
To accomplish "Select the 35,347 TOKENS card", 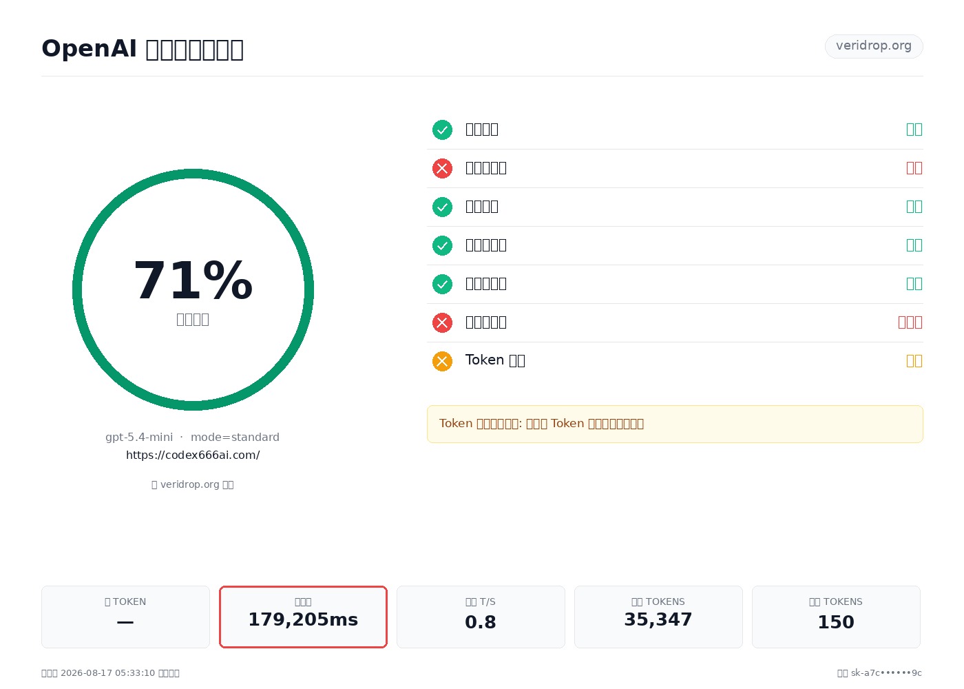I will tap(658, 617).
